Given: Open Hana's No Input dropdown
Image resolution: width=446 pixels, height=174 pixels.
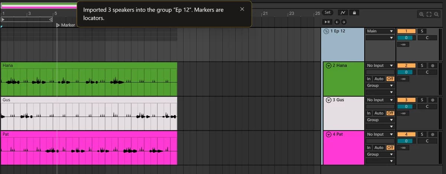Looking at the screenshot, I should (380, 65).
